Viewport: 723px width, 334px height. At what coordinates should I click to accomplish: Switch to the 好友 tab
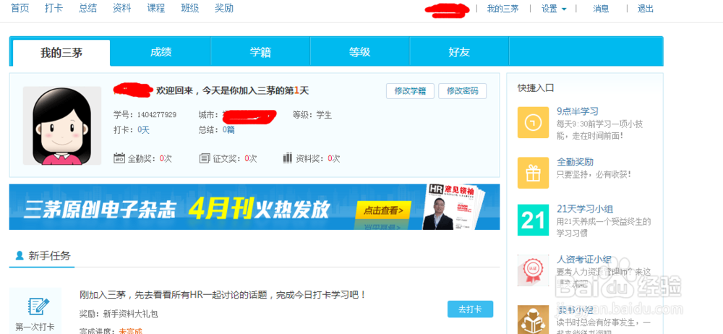tap(459, 52)
